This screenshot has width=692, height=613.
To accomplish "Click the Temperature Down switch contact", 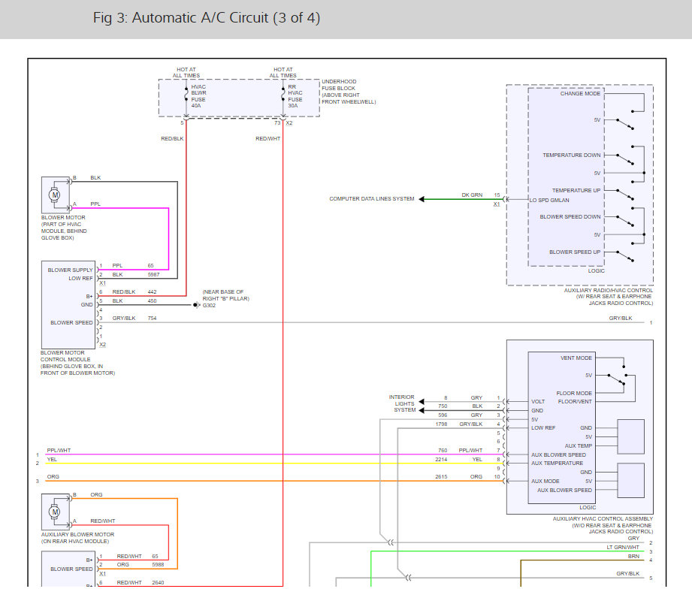I will (x=625, y=159).
